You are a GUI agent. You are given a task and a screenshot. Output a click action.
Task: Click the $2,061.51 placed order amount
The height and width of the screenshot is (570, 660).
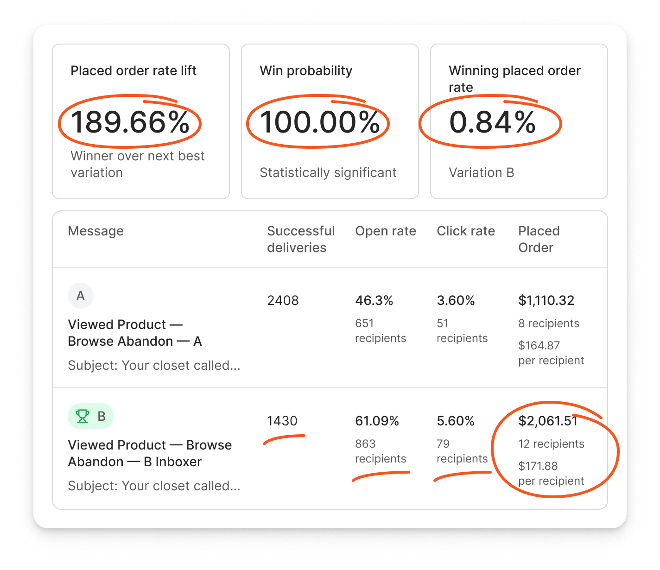[548, 421]
